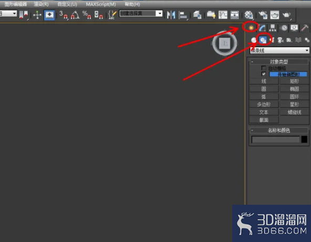Toggle the Spinner Snap icon
This screenshot has height=242, width=311.
point(99,15)
